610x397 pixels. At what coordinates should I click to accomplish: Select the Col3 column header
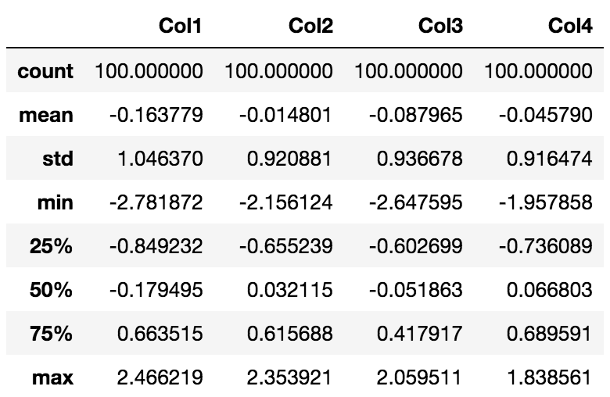coord(441,26)
